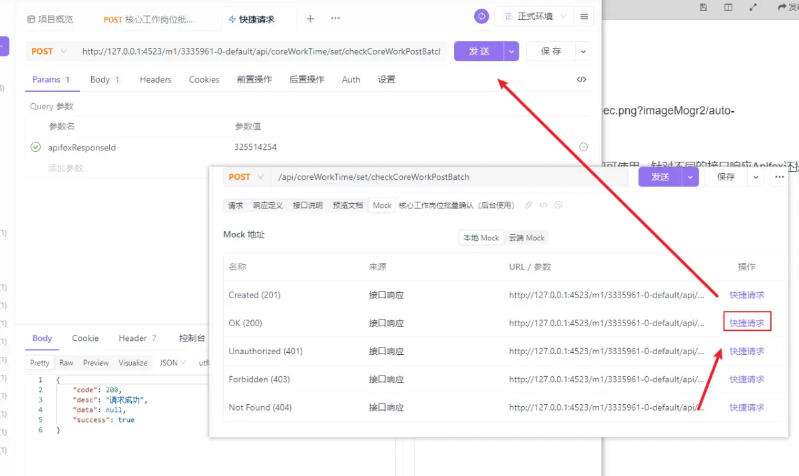Open the Headers tab

tap(156, 79)
